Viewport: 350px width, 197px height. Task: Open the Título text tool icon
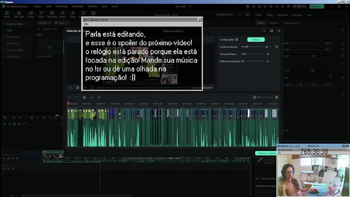click(41, 15)
